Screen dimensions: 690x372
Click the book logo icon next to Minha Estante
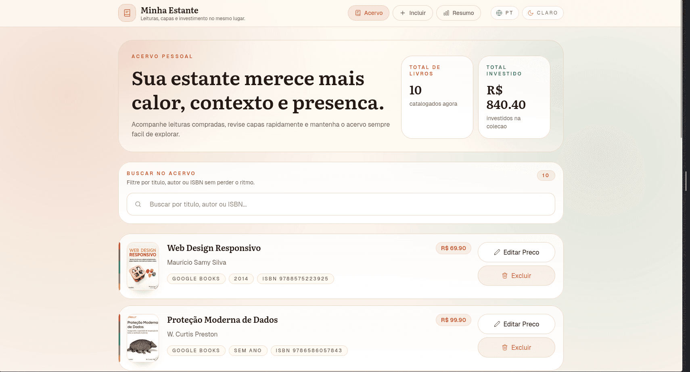[x=127, y=13]
